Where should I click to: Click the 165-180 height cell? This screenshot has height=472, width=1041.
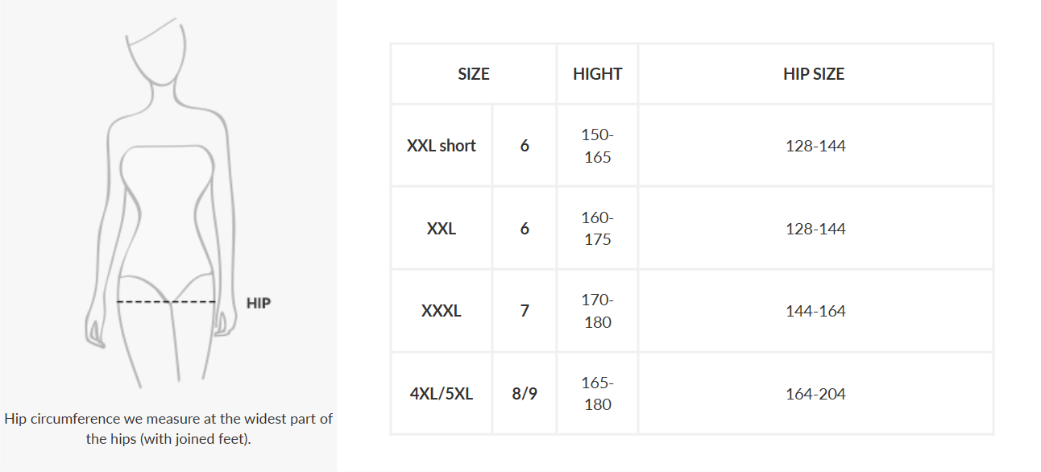click(597, 394)
